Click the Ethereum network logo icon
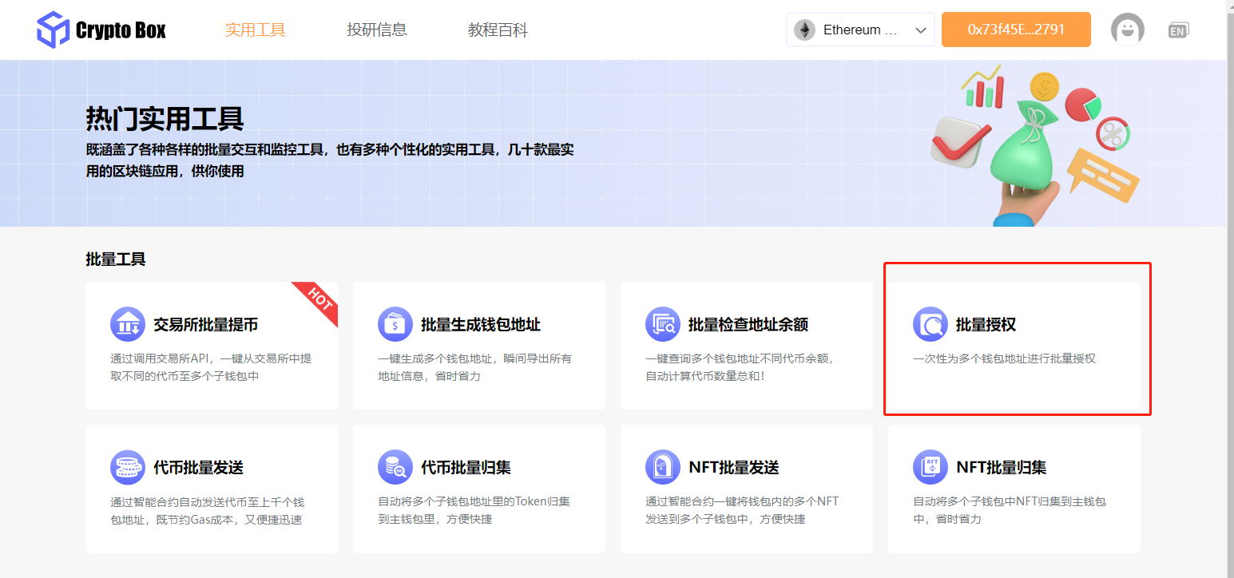This screenshot has width=1234, height=578. (804, 29)
